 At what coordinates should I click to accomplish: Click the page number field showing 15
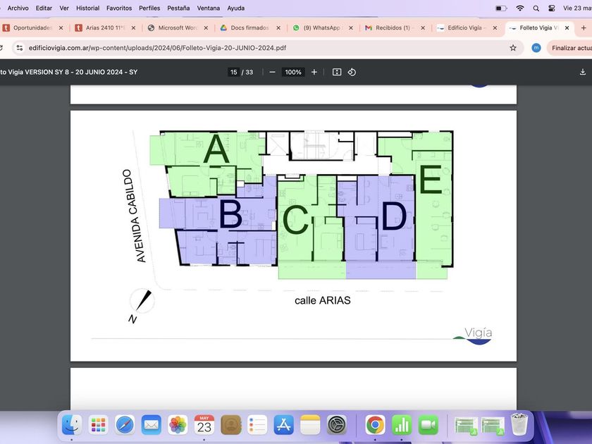tap(234, 72)
